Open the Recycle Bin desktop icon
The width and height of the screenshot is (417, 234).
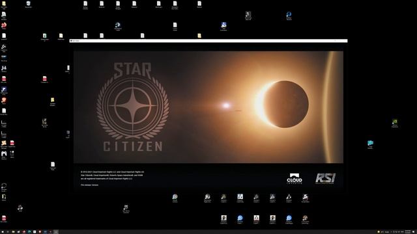(28, 4)
